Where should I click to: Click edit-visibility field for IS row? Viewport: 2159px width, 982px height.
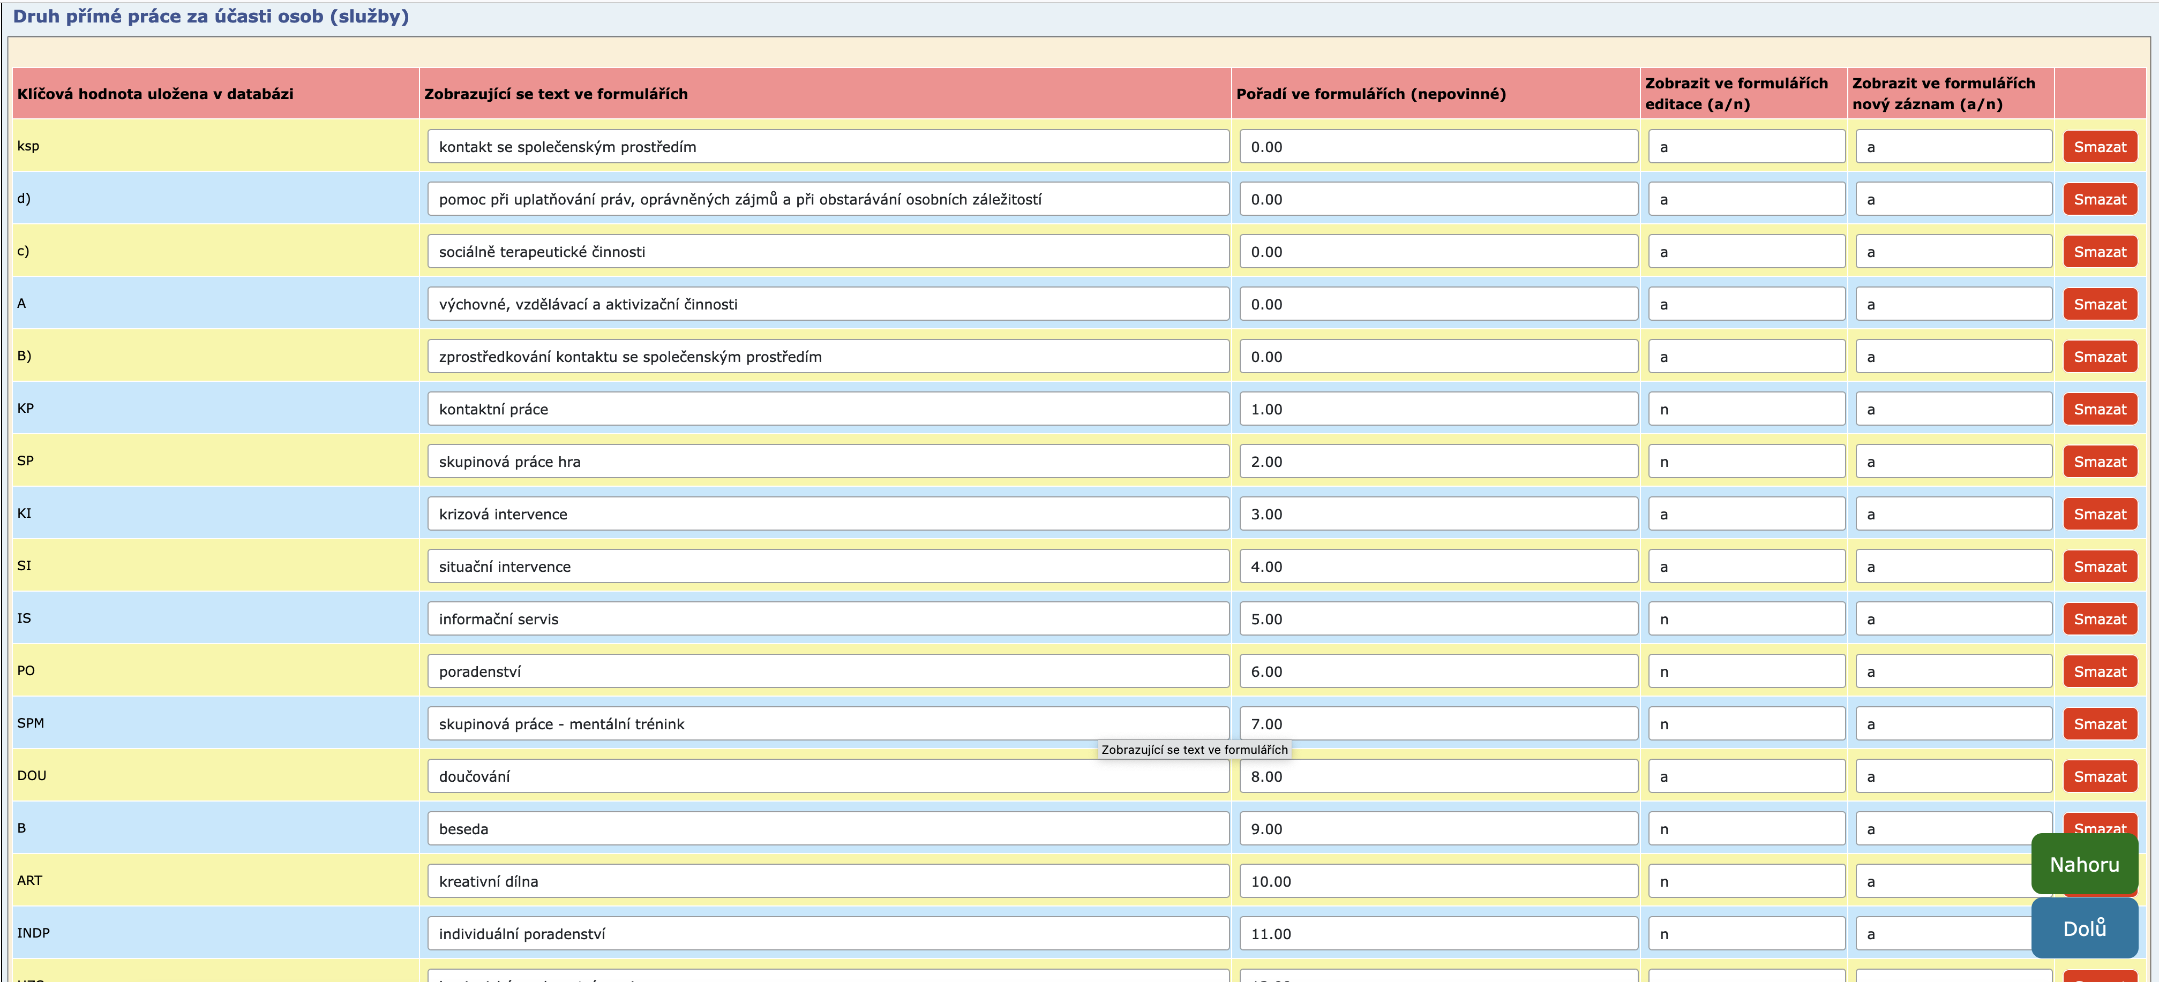(1746, 619)
